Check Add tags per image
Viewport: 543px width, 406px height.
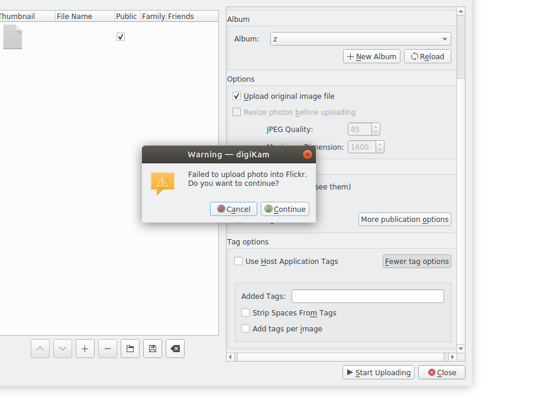pos(245,329)
